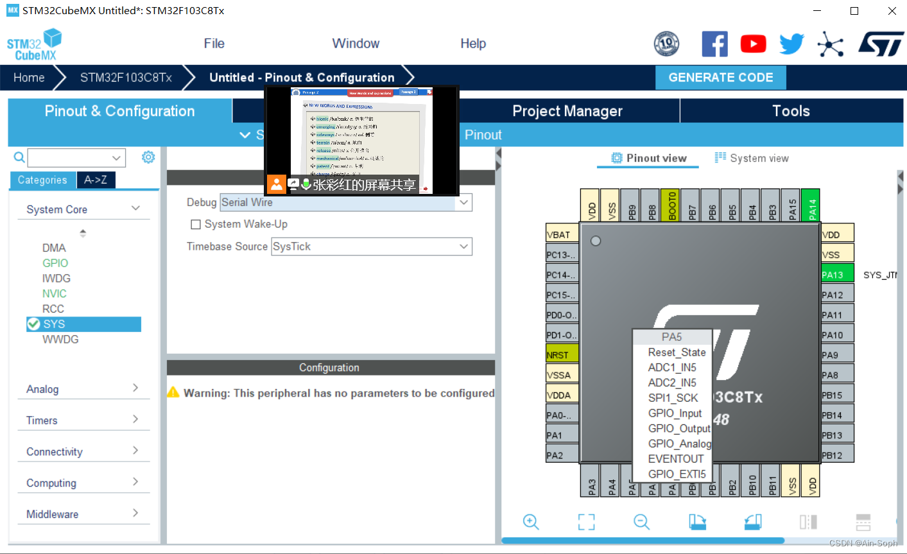Viewport: 907px width, 554px height.
Task: Zoom out of the chip pinout
Action: tap(641, 522)
